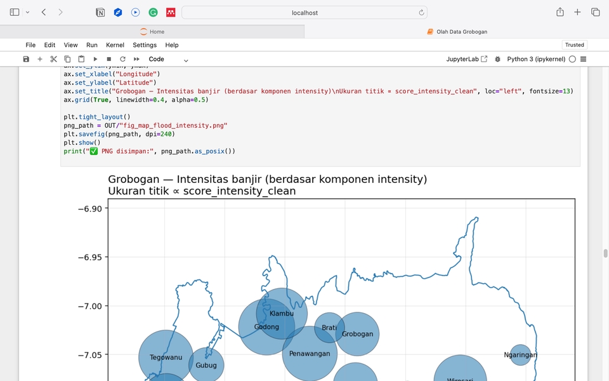Click the Trusted notebook indicator
The height and width of the screenshot is (381, 609).
tap(574, 45)
